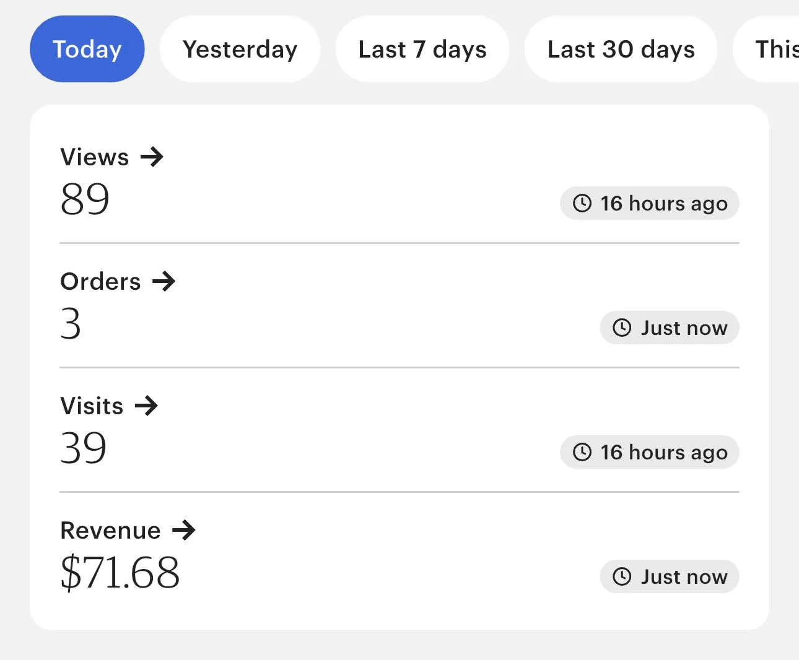Click the clock icon in Revenue timestamp
This screenshot has width=799, height=660.
[622, 577]
